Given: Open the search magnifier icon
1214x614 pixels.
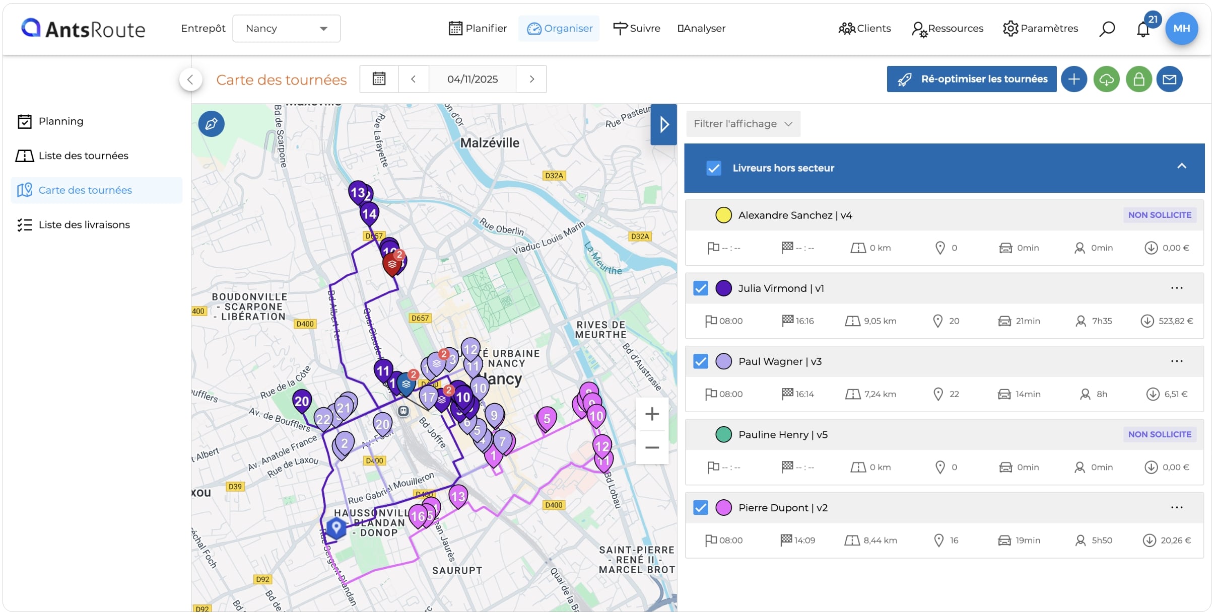Looking at the screenshot, I should (x=1107, y=29).
